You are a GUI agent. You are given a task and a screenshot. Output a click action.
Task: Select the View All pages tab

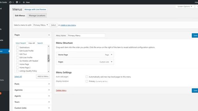[x=32, y=43]
